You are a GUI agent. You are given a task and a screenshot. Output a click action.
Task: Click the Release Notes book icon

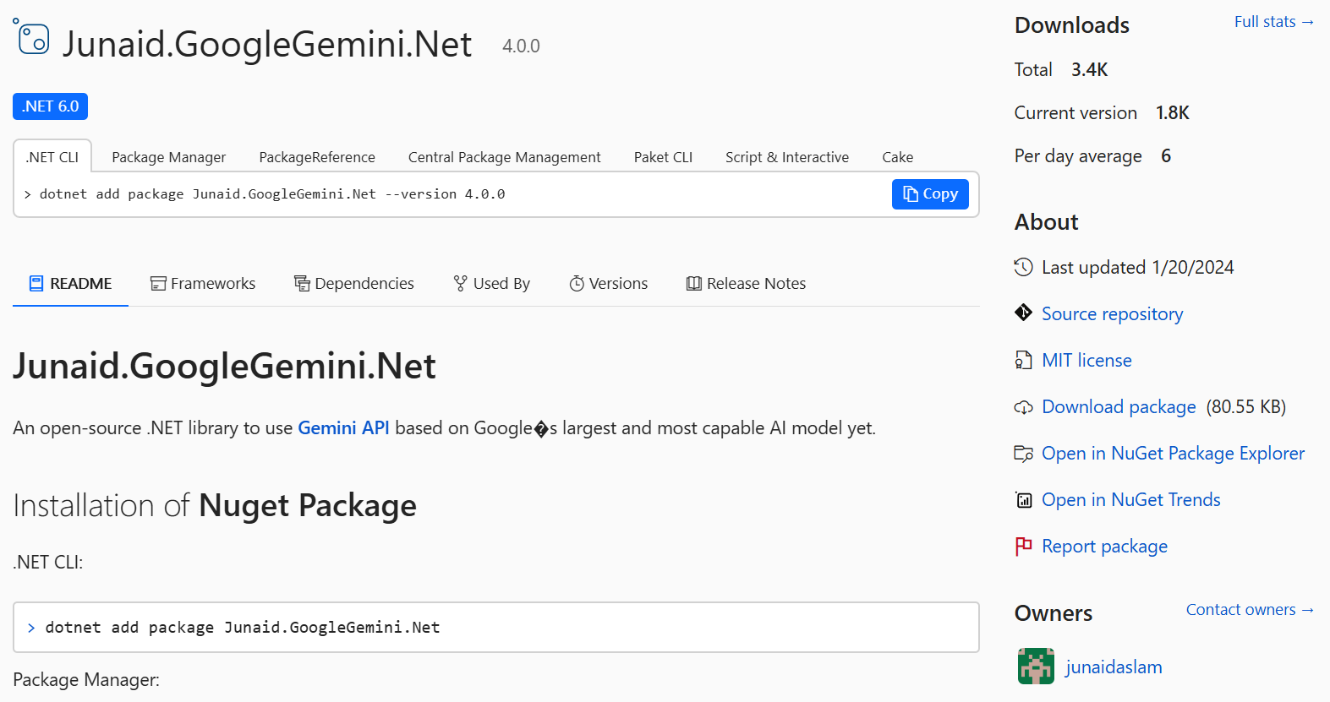[x=694, y=284]
